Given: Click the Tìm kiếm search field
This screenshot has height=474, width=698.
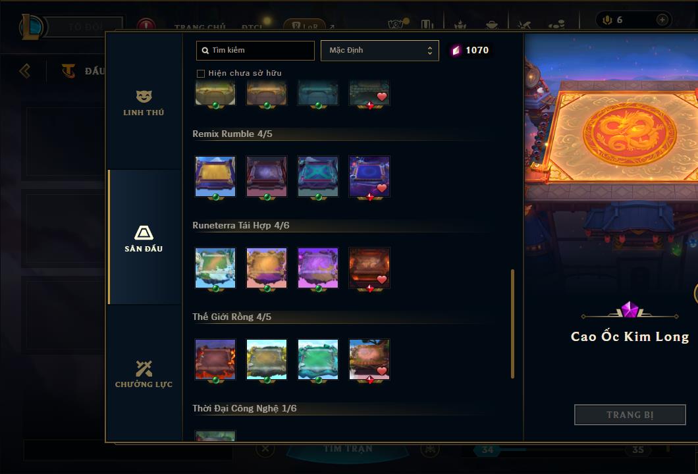Looking at the screenshot, I should coord(255,50).
